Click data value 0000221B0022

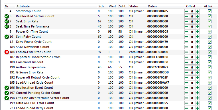point(158,67)
